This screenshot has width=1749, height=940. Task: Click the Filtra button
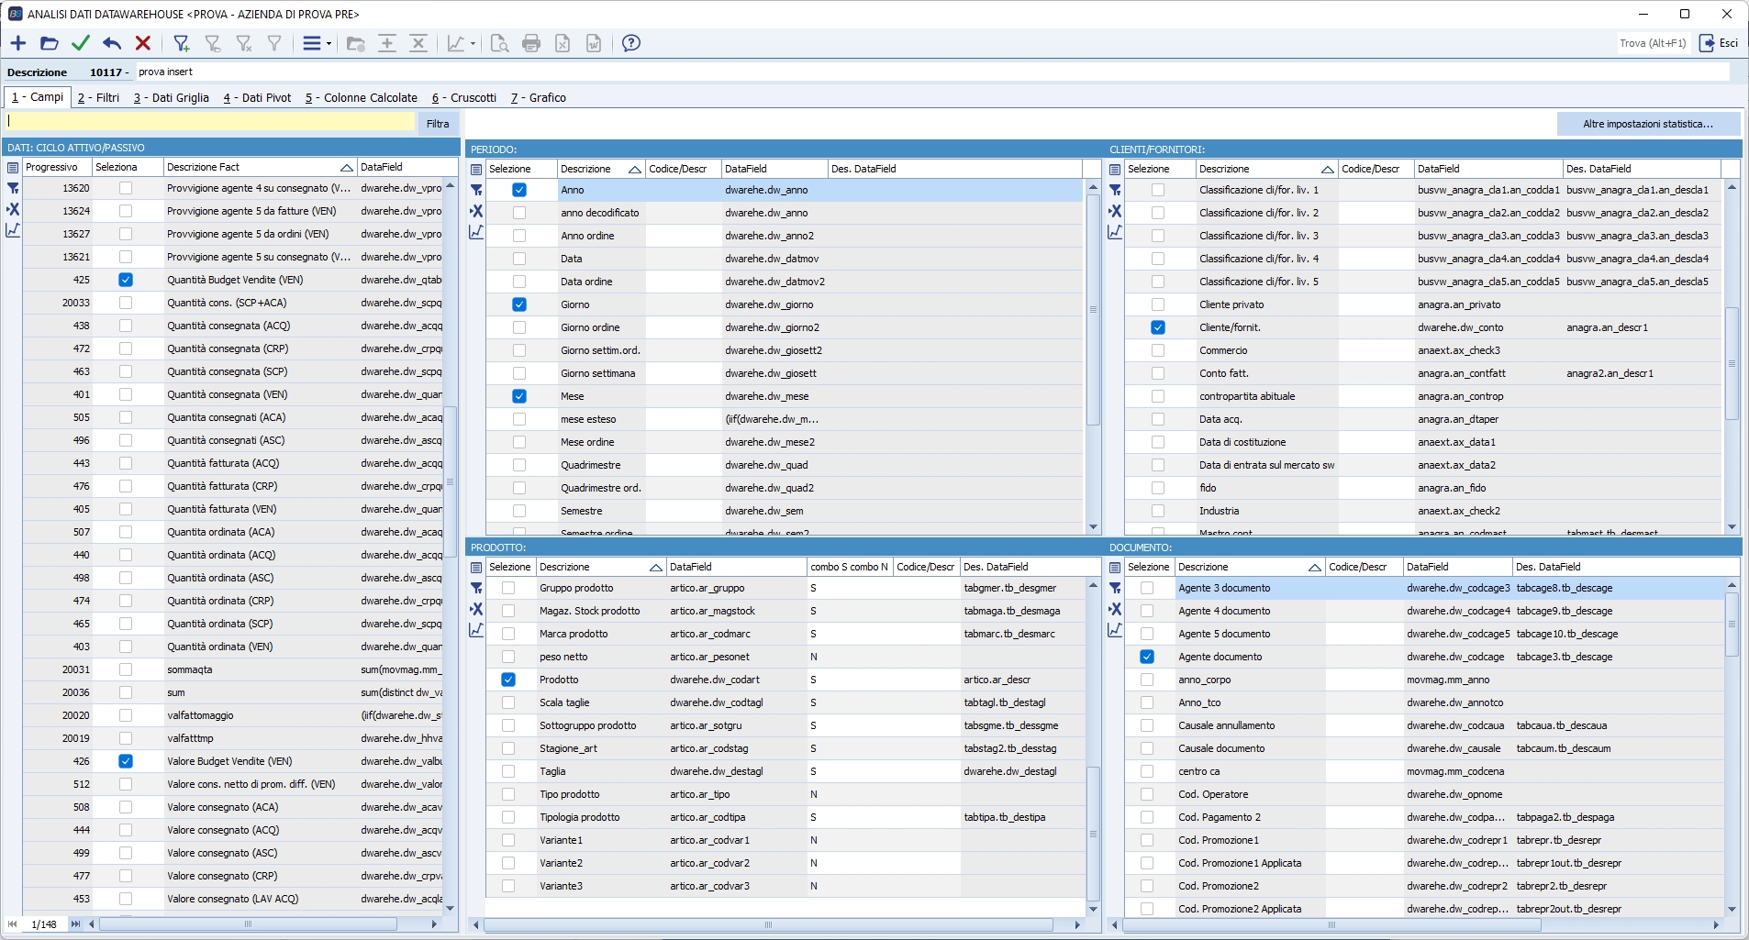click(438, 124)
